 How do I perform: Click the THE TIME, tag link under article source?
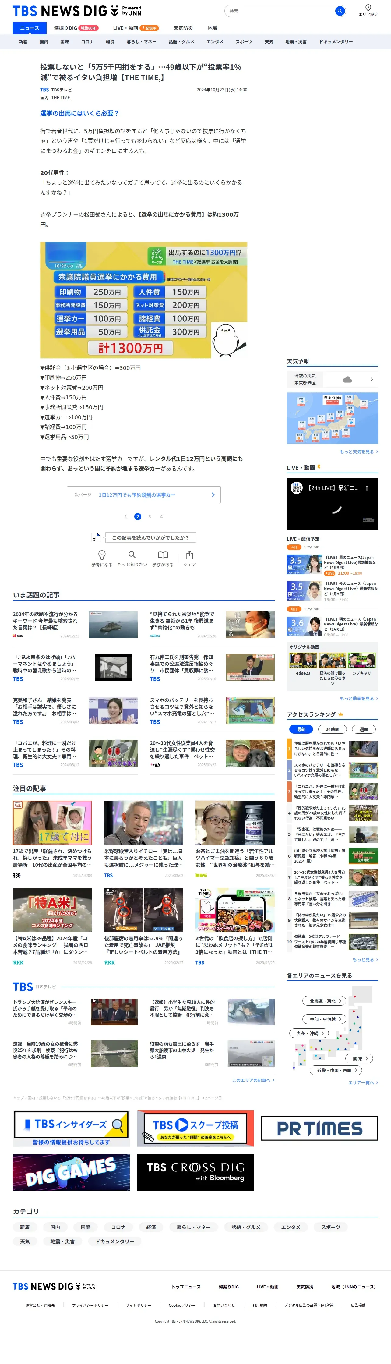click(x=62, y=97)
